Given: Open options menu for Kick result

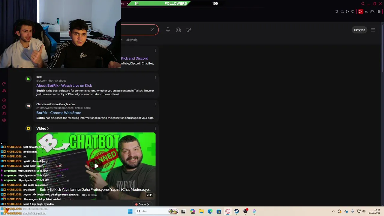Looking at the screenshot, I should click(155, 78).
